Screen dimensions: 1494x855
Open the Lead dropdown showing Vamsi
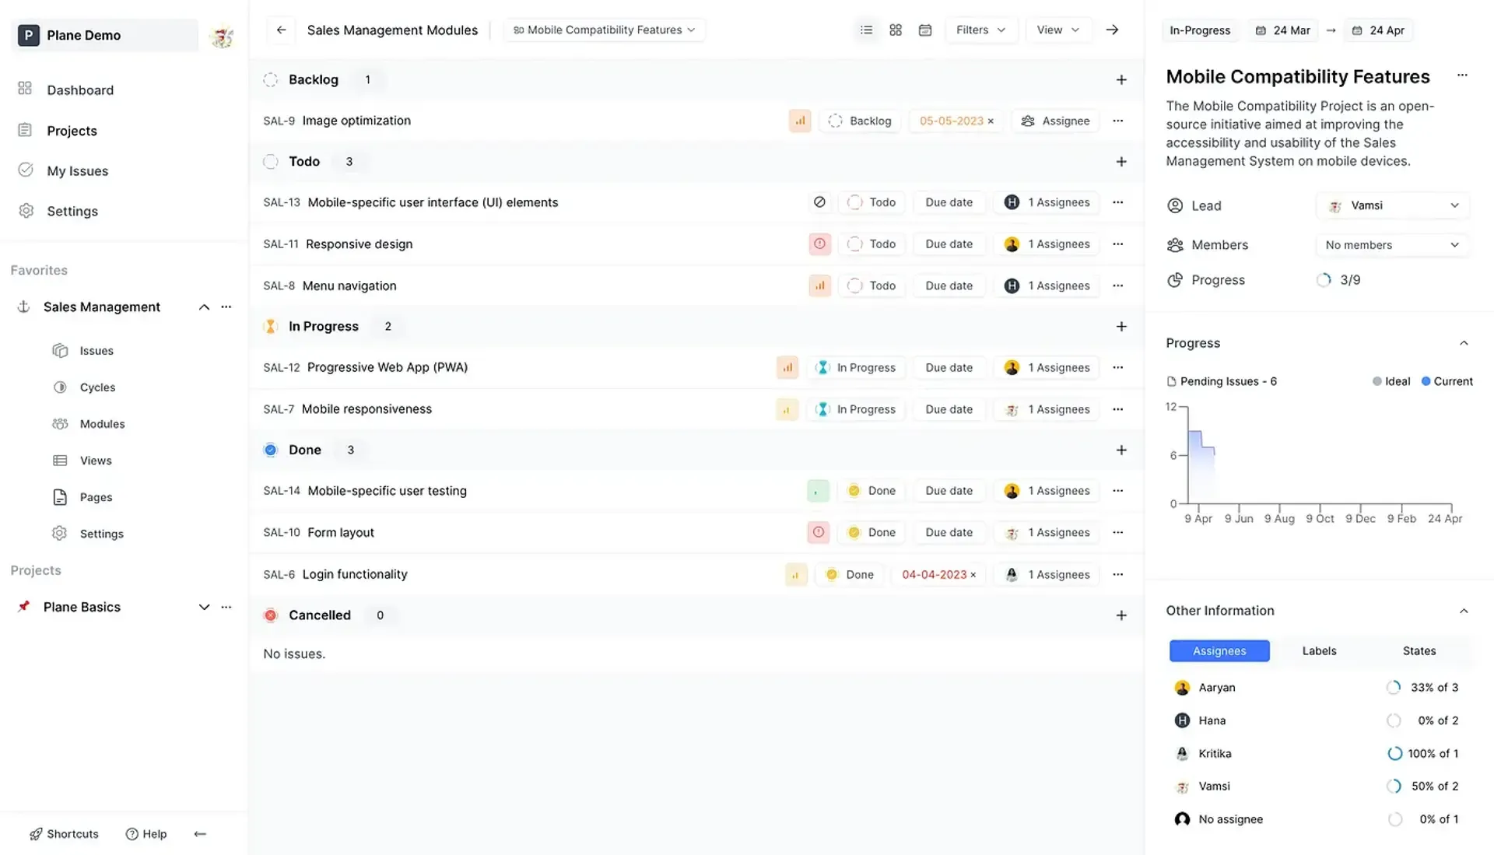click(x=1392, y=205)
